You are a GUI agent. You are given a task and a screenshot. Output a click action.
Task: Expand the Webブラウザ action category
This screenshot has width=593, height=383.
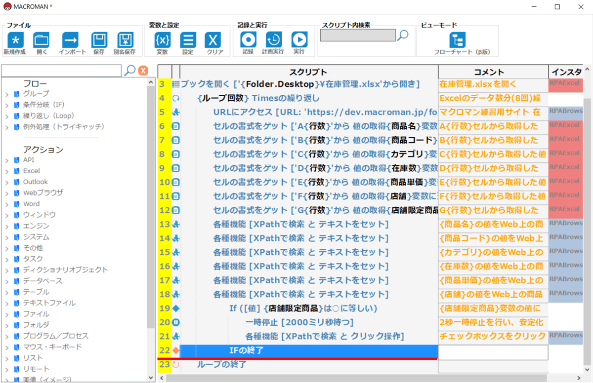point(7,193)
